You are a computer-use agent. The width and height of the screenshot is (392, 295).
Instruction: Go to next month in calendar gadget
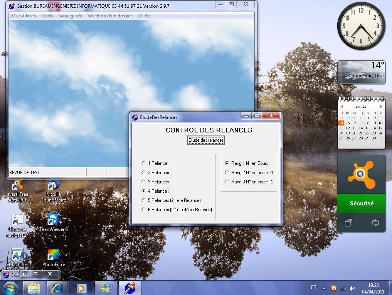pos(381,107)
